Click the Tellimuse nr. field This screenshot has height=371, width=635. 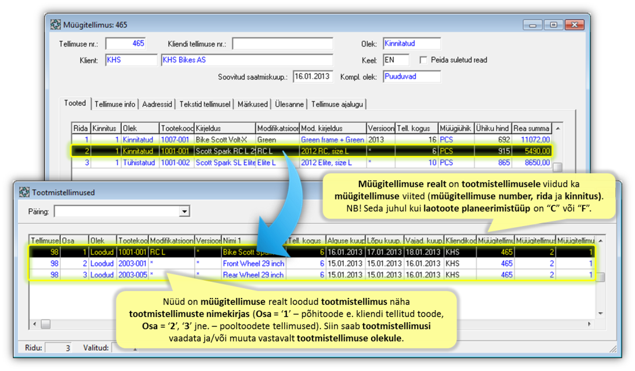tap(125, 43)
